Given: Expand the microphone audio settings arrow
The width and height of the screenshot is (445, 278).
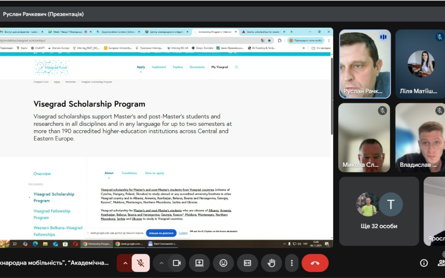Looking at the screenshot, I should 125,262.
